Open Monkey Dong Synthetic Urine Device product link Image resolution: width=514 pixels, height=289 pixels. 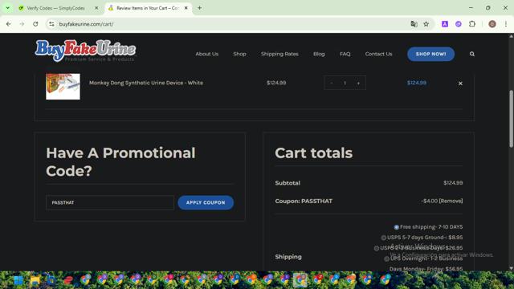[146, 83]
